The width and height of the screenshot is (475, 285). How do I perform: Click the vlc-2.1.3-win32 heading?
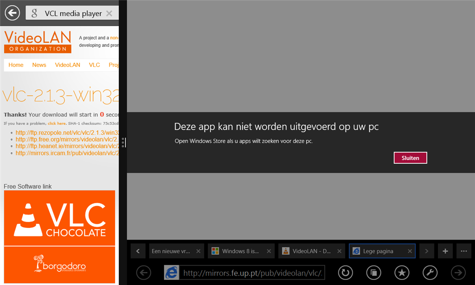pyautogui.click(x=61, y=95)
